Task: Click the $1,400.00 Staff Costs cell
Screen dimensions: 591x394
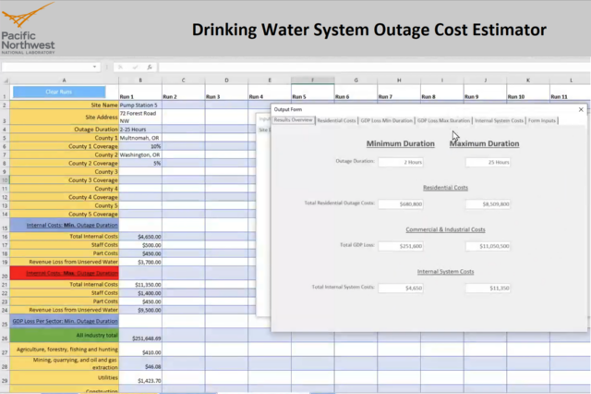Action: pyautogui.click(x=140, y=293)
